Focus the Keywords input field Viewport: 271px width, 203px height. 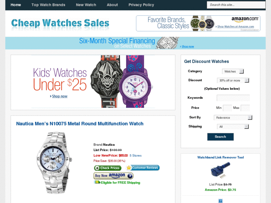tap(233, 98)
